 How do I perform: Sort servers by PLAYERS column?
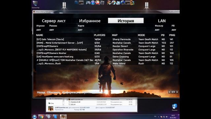pos(100,35)
